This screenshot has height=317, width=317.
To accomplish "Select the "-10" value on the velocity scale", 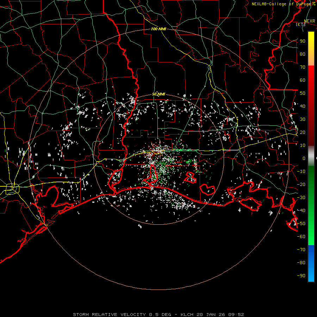I will pos(301,172).
